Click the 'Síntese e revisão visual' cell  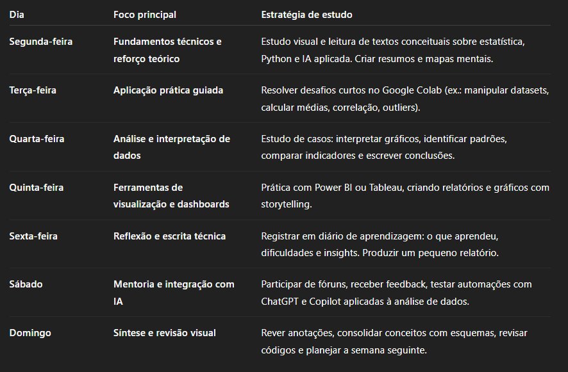[164, 333]
